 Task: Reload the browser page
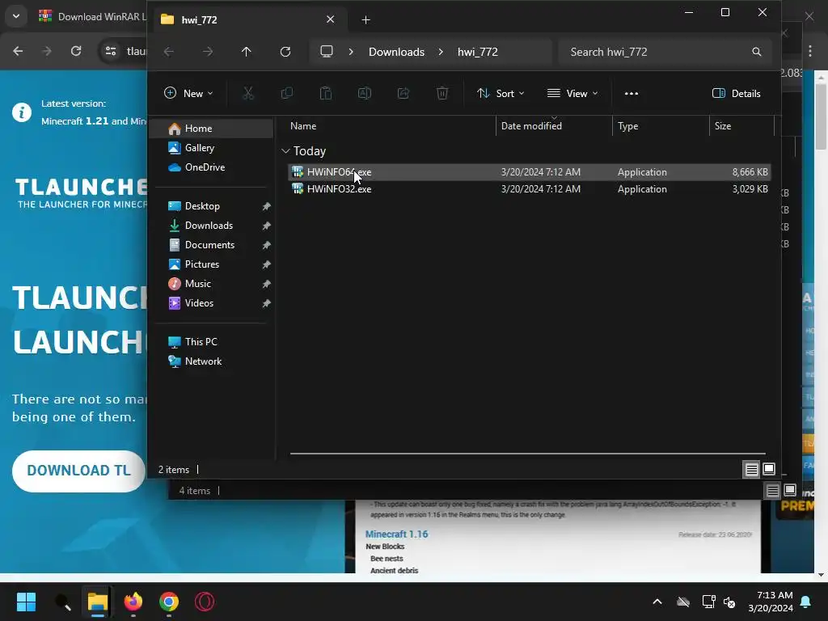76,51
